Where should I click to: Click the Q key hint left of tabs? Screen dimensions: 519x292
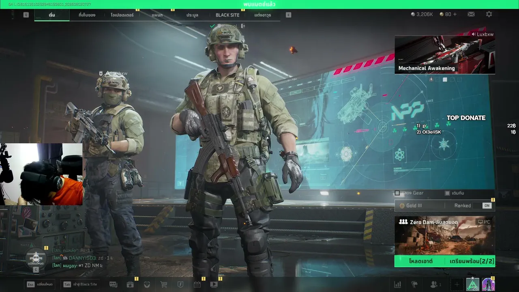(26, 15)
